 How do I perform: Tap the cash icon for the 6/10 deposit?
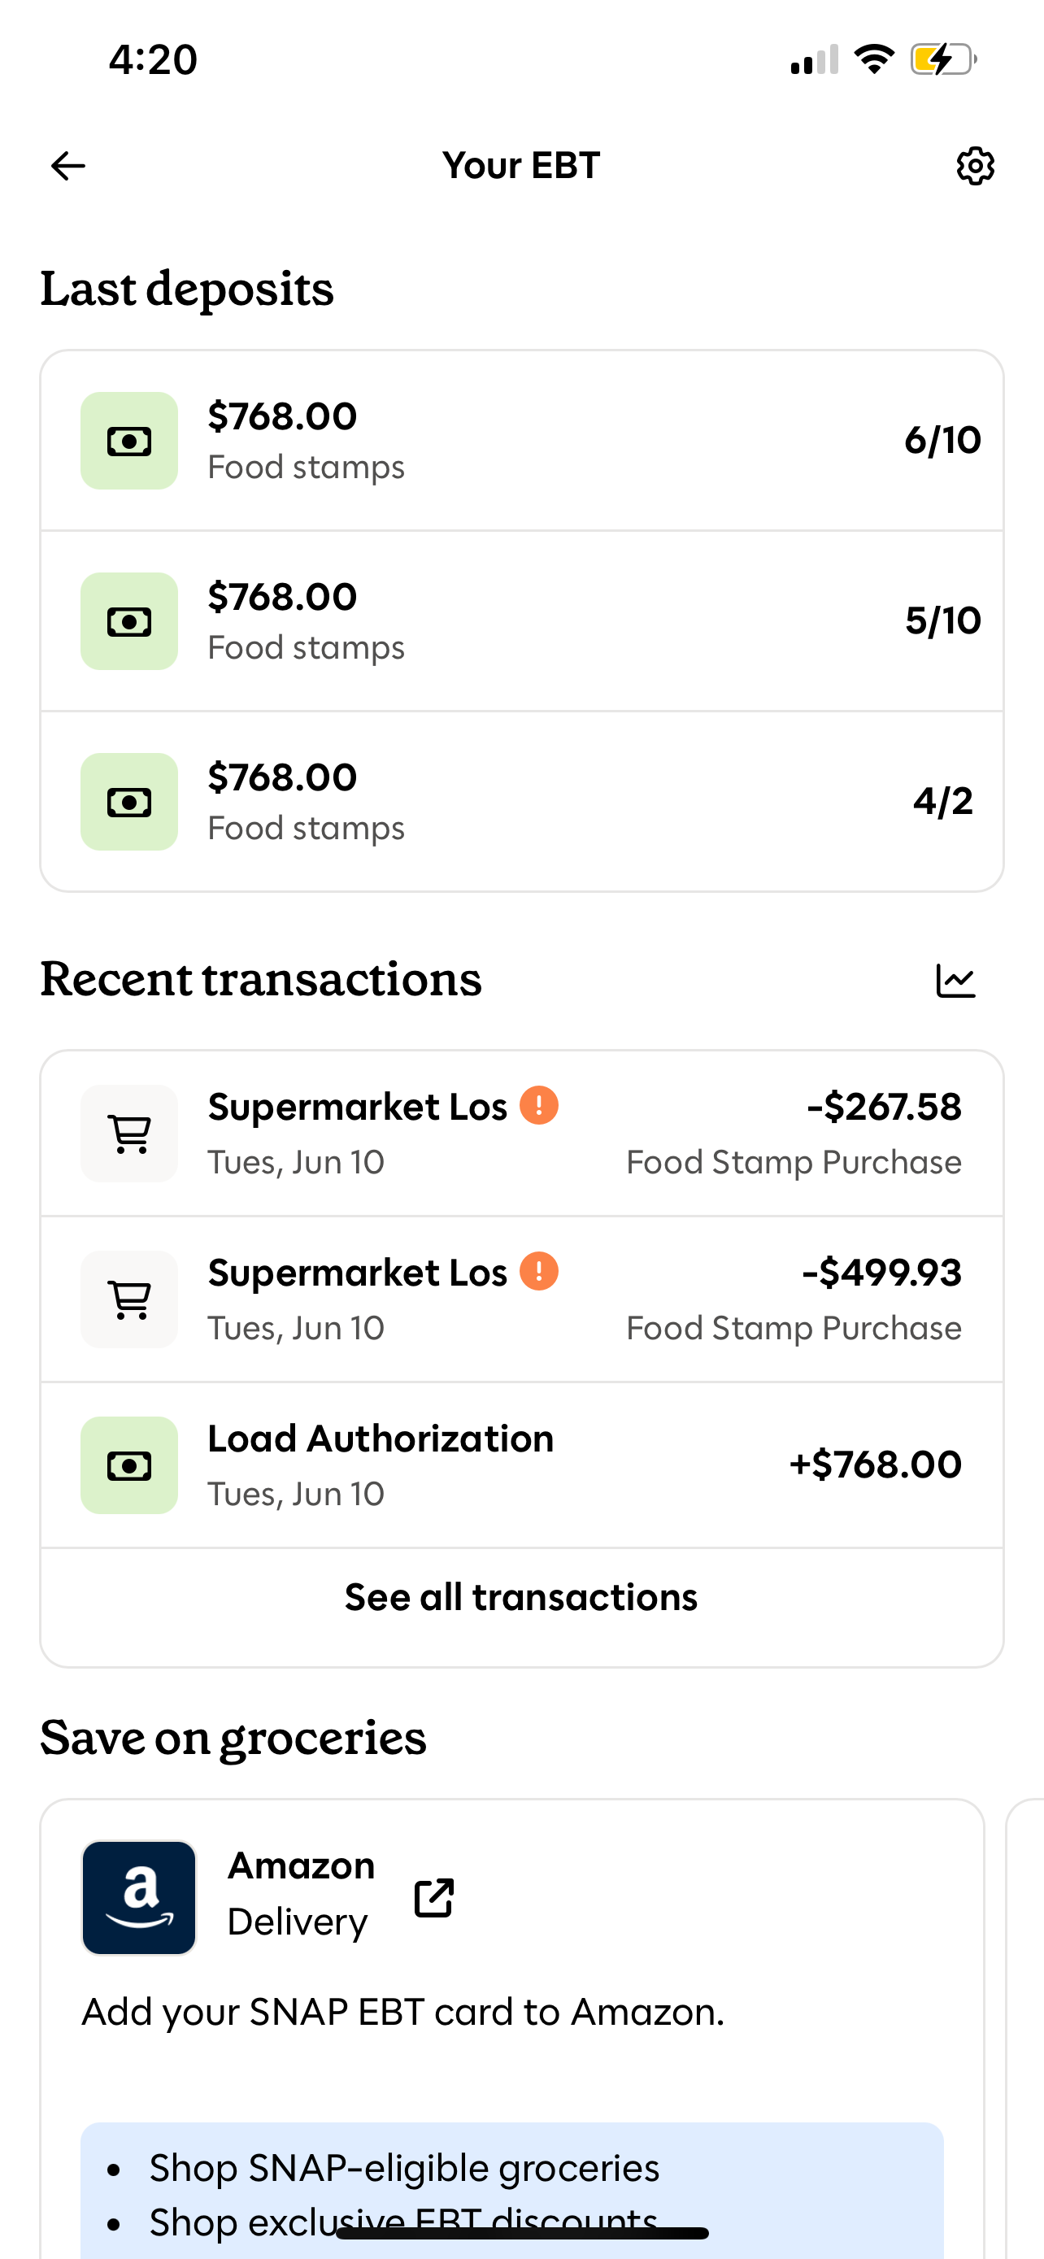pyautogui.click(x=130, y=441)
